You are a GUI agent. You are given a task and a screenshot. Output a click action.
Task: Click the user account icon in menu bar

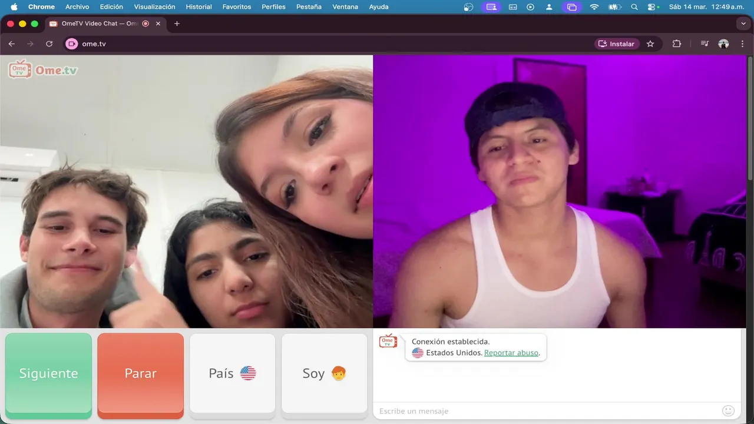(x=550, y=7)
